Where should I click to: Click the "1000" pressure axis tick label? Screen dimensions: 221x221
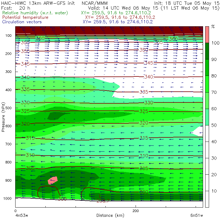coord(7,198)
